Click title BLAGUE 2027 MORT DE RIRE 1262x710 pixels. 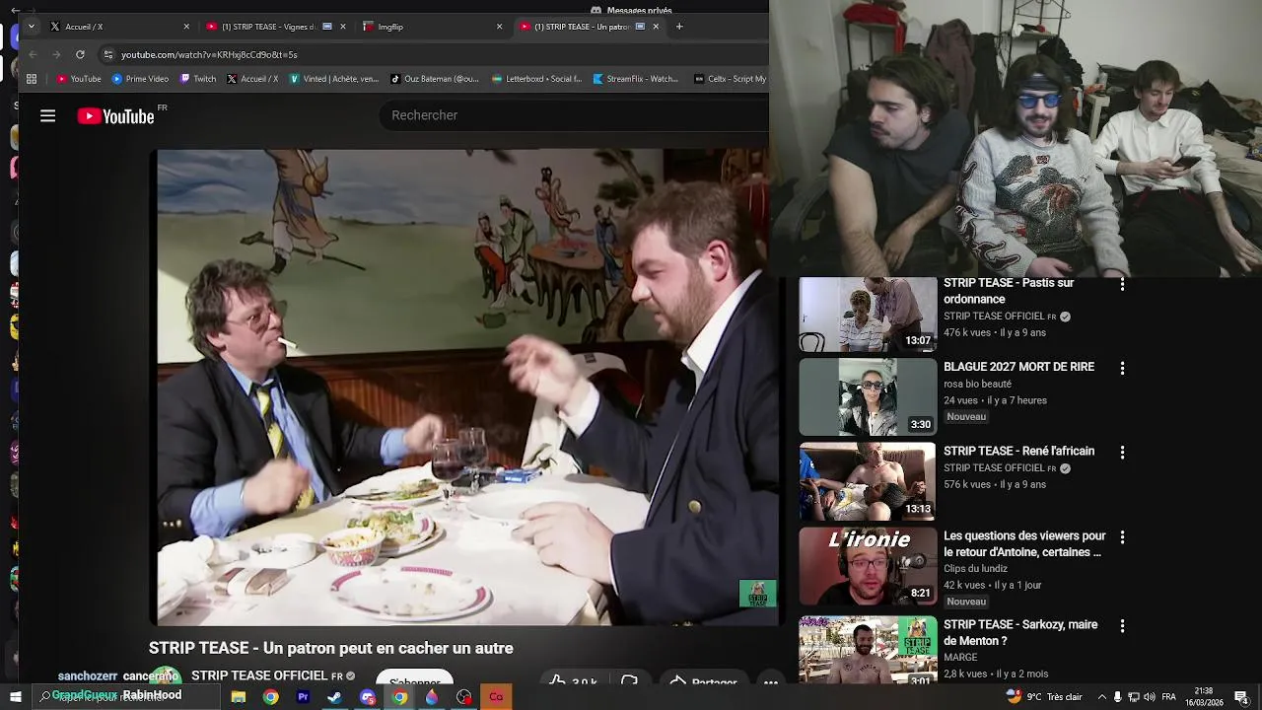click(x=1018, y=367)
